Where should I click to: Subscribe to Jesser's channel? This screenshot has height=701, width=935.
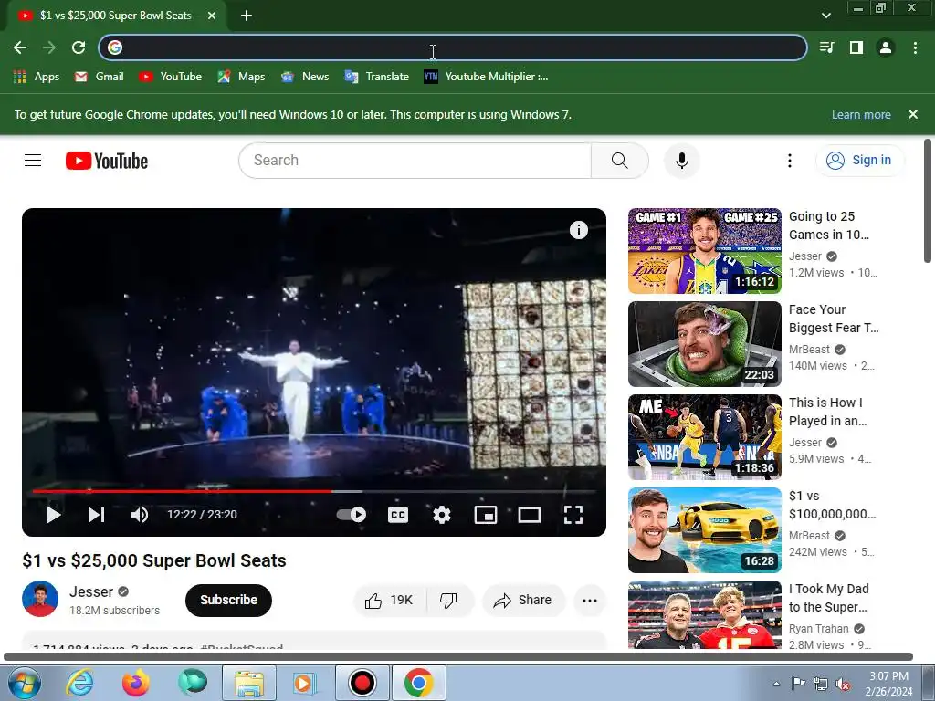[x=228, y=601]
